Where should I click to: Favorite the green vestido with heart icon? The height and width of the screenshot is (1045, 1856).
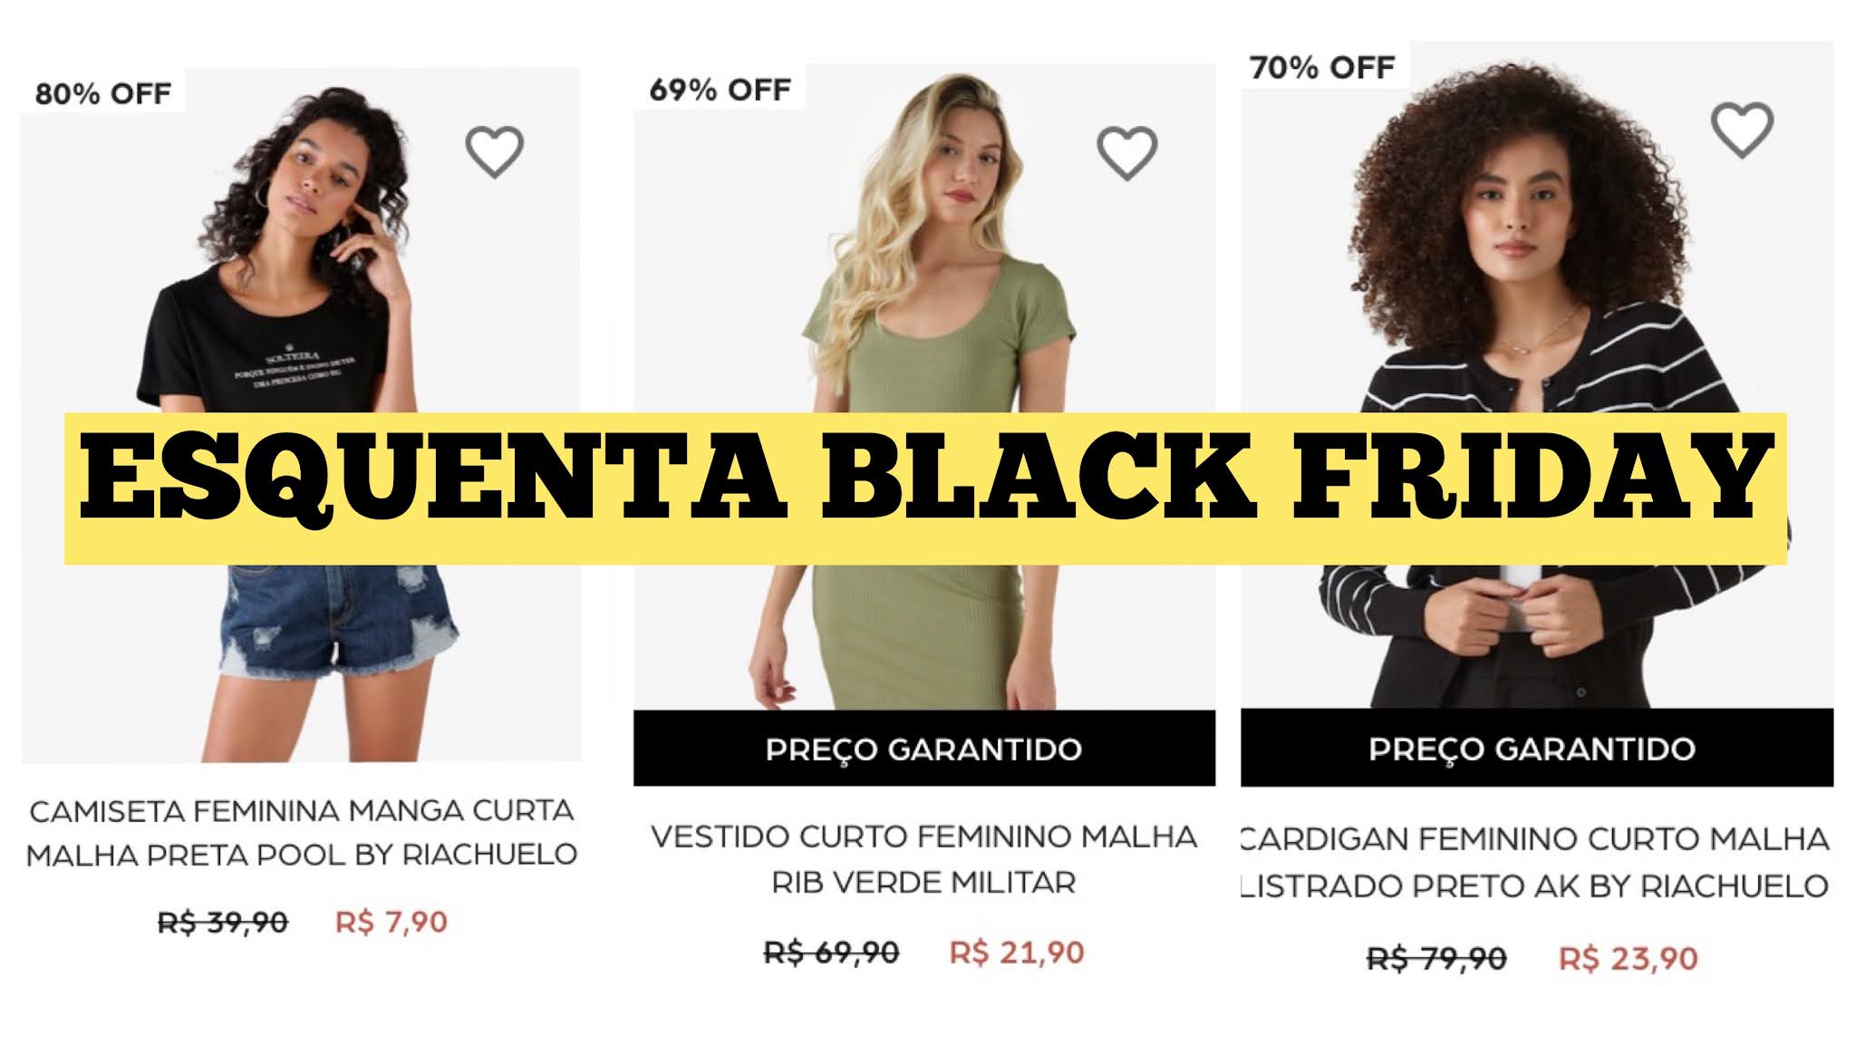(x=1127, y=152)
